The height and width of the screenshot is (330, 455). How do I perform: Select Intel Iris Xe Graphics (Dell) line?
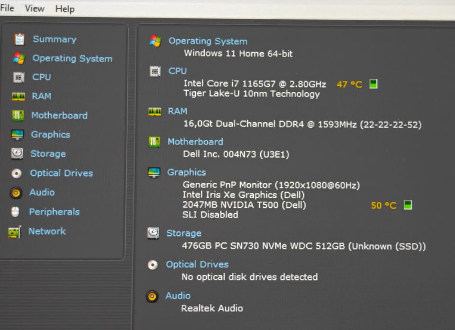244,195
